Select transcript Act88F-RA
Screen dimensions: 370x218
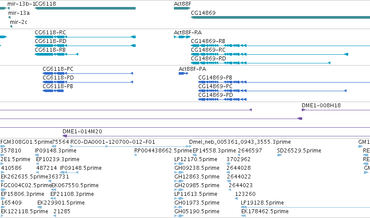pos(182,37)
